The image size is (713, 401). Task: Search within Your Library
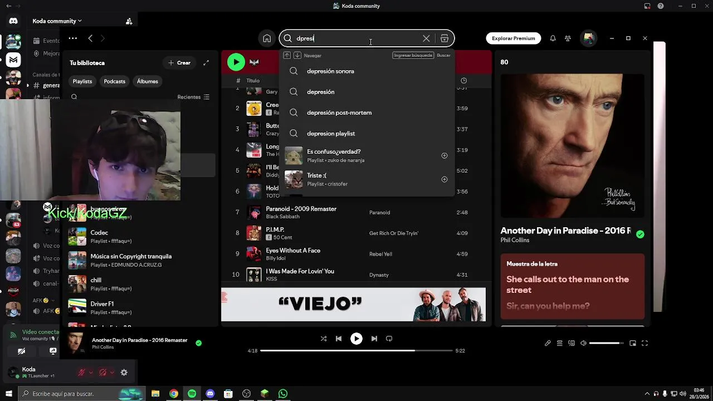point(74,97)
